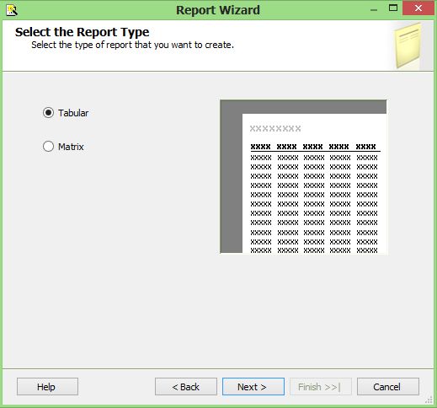
Task: Click the Report Wizard title bar icon
Action: click(12, 10)
